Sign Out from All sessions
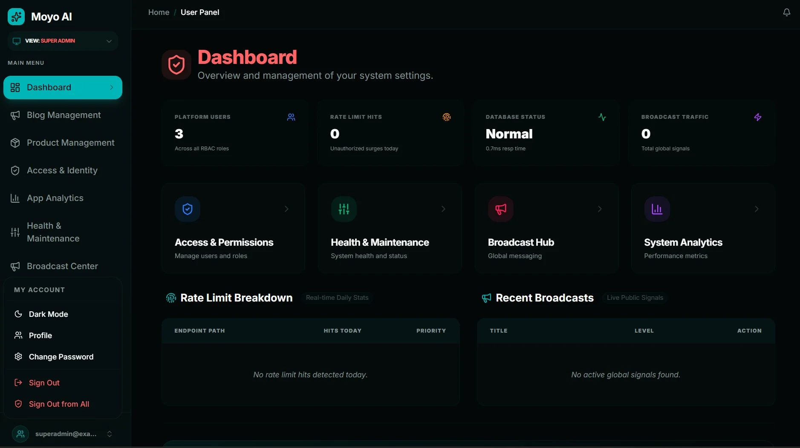 point(58,404)
